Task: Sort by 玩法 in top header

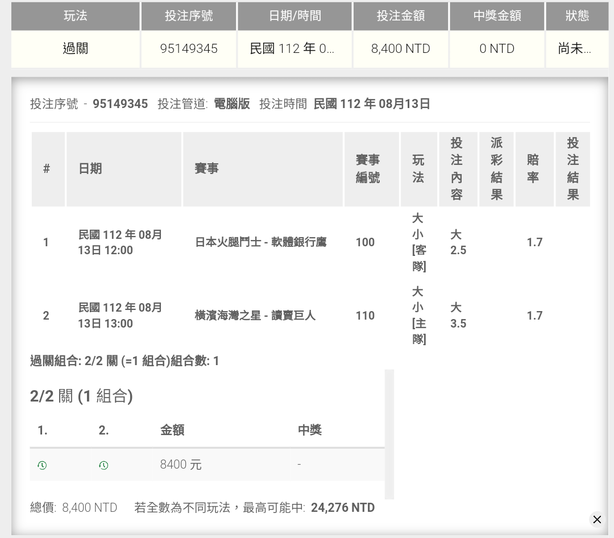Action: point(75,16)
